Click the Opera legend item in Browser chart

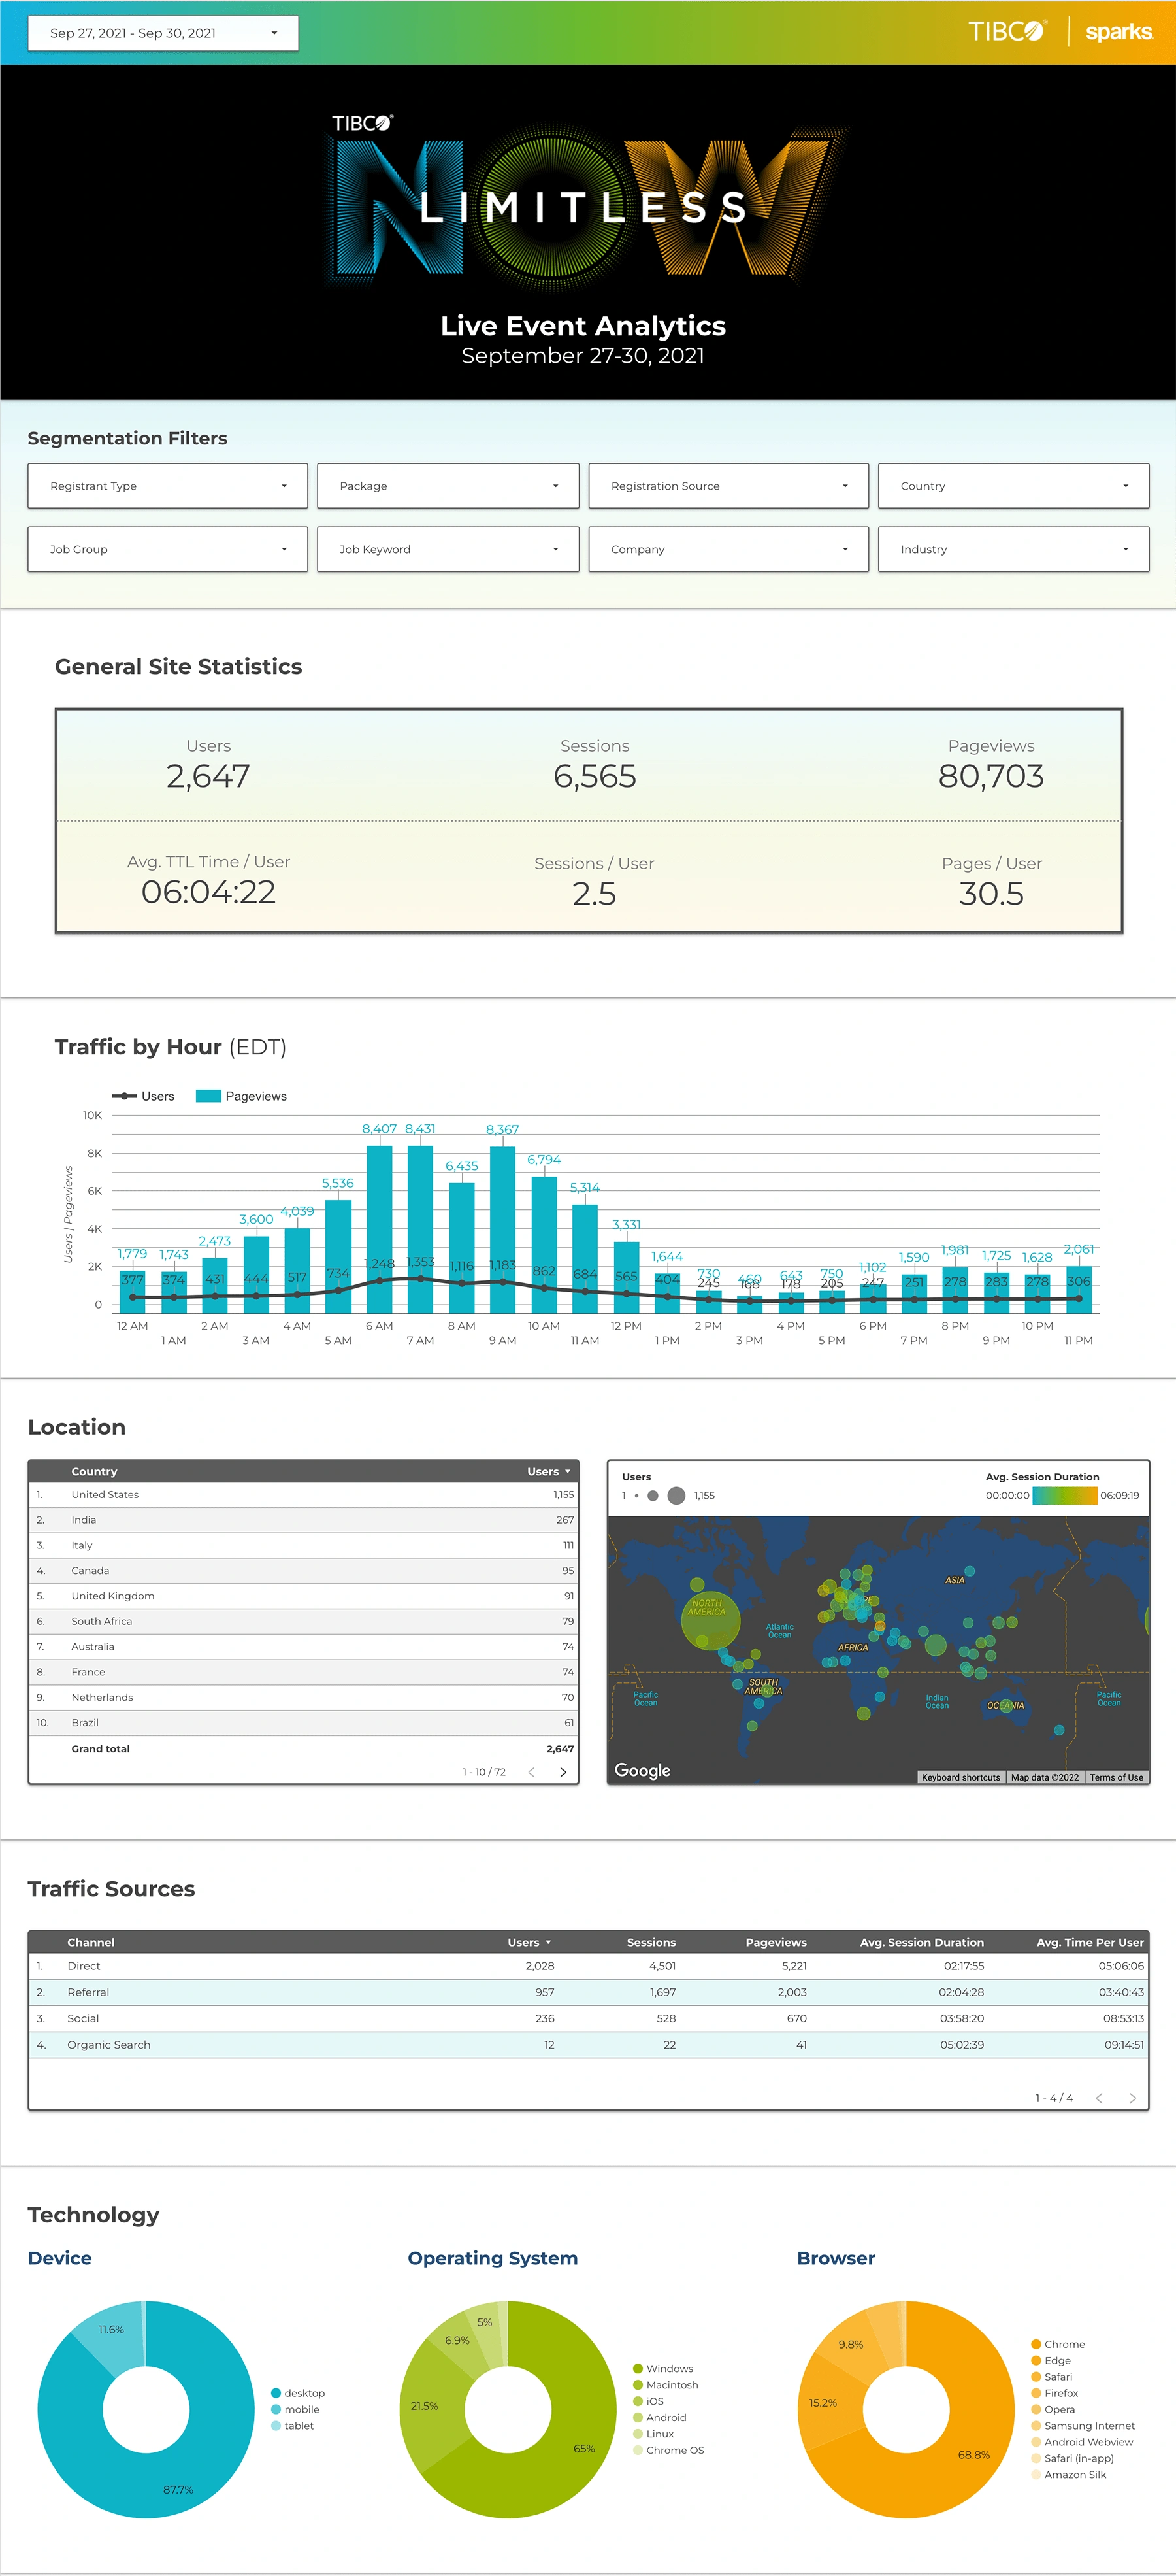coord(1054,2409)
